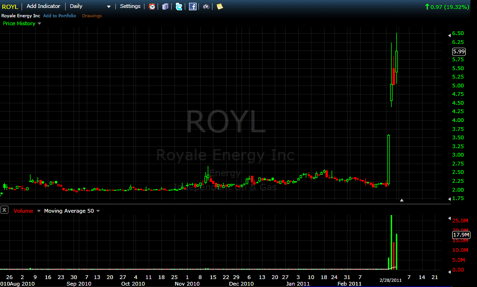Click the 17.9M current volume label

(x=461, y=235)
